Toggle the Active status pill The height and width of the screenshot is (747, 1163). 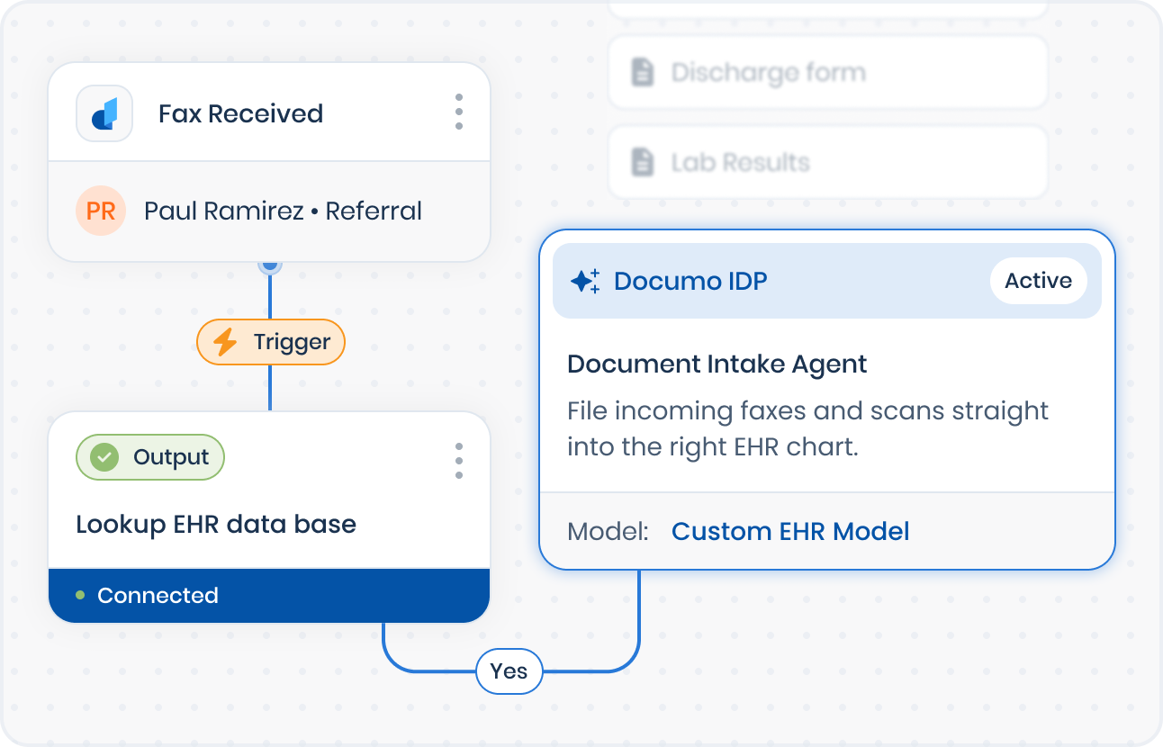1039,281
